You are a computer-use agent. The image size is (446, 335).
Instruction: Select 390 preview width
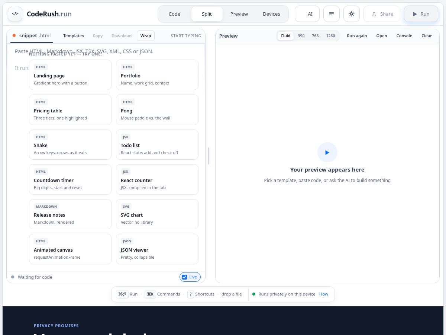301,36
